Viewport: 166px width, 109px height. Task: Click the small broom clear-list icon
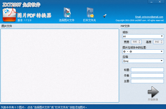click(105, 16)
